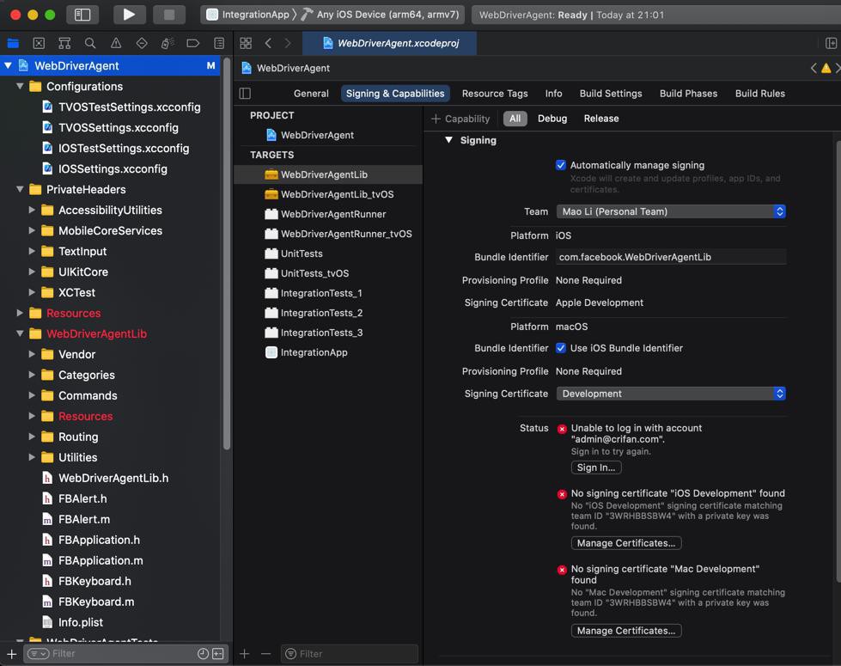Choose Any iOS Device destination
This screenshot has height=666, width=841.
tap(380, 15)
